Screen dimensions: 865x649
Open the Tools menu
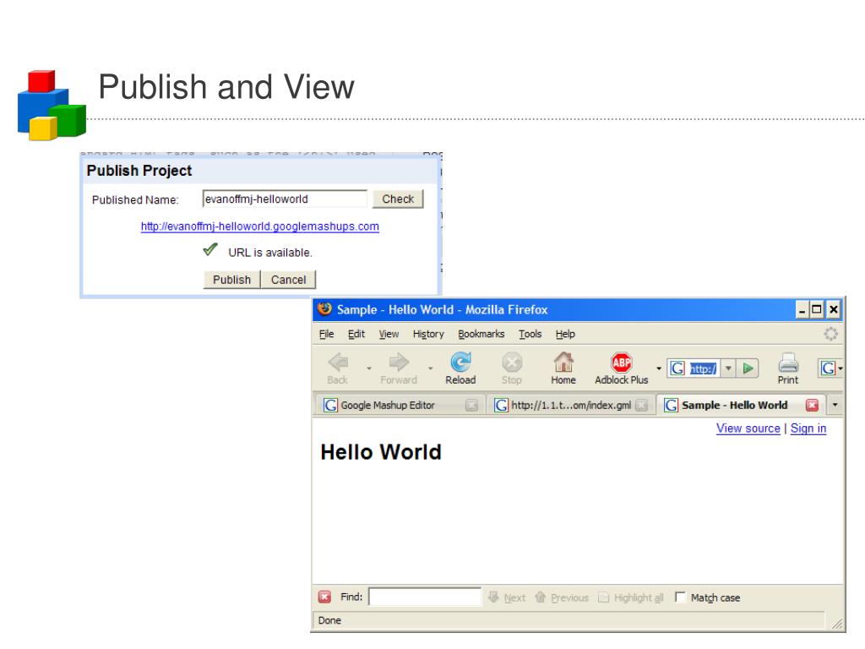tap(530, 334)
